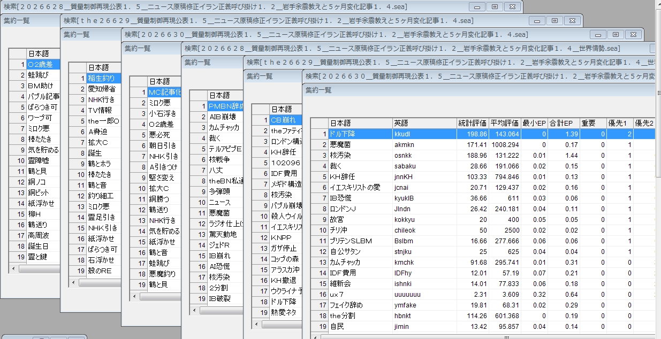Image resolution: width=661 pixels, height=339 pixels.
Task: Sort by the 統計評価 column header
Action: (x=473, y=124)
